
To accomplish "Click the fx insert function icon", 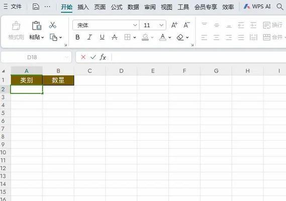I will coord(103,57).
